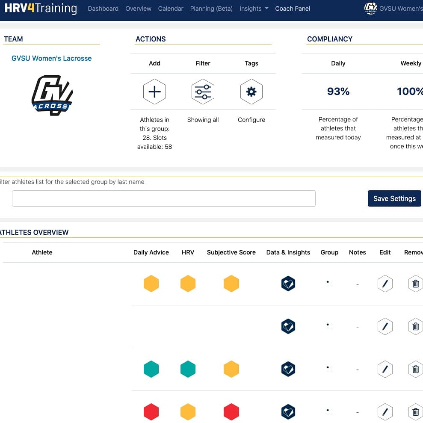This screenshot has height=423, width=423.
Task: Click the Data & Insights column header
Action: tap(288, 252)
